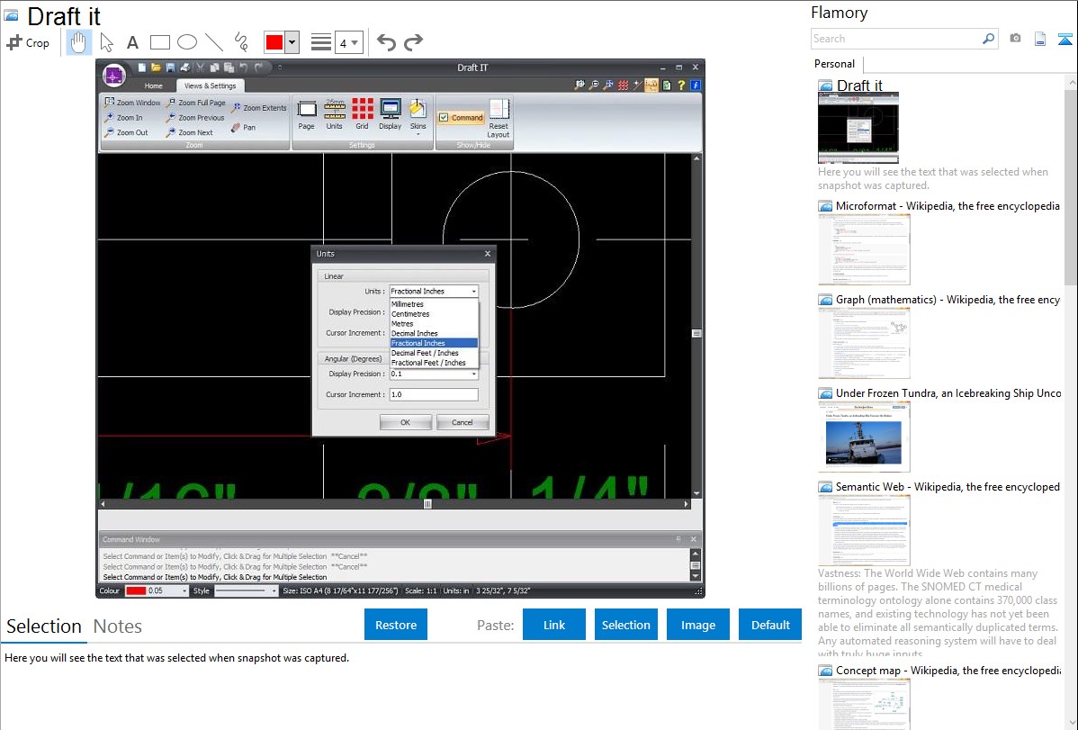Click the search magnifier icon in Flamory
Viewport: 1078px width, 730px height.
988,39
